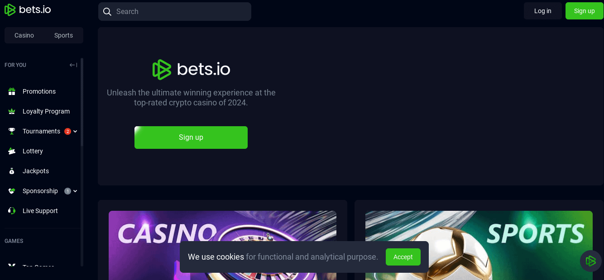
Task: Accept the cookies notice
Action: pos(403,257)
